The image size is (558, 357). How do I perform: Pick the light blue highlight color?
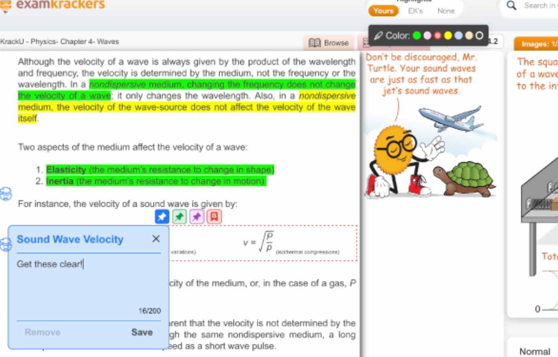(459, 36)
